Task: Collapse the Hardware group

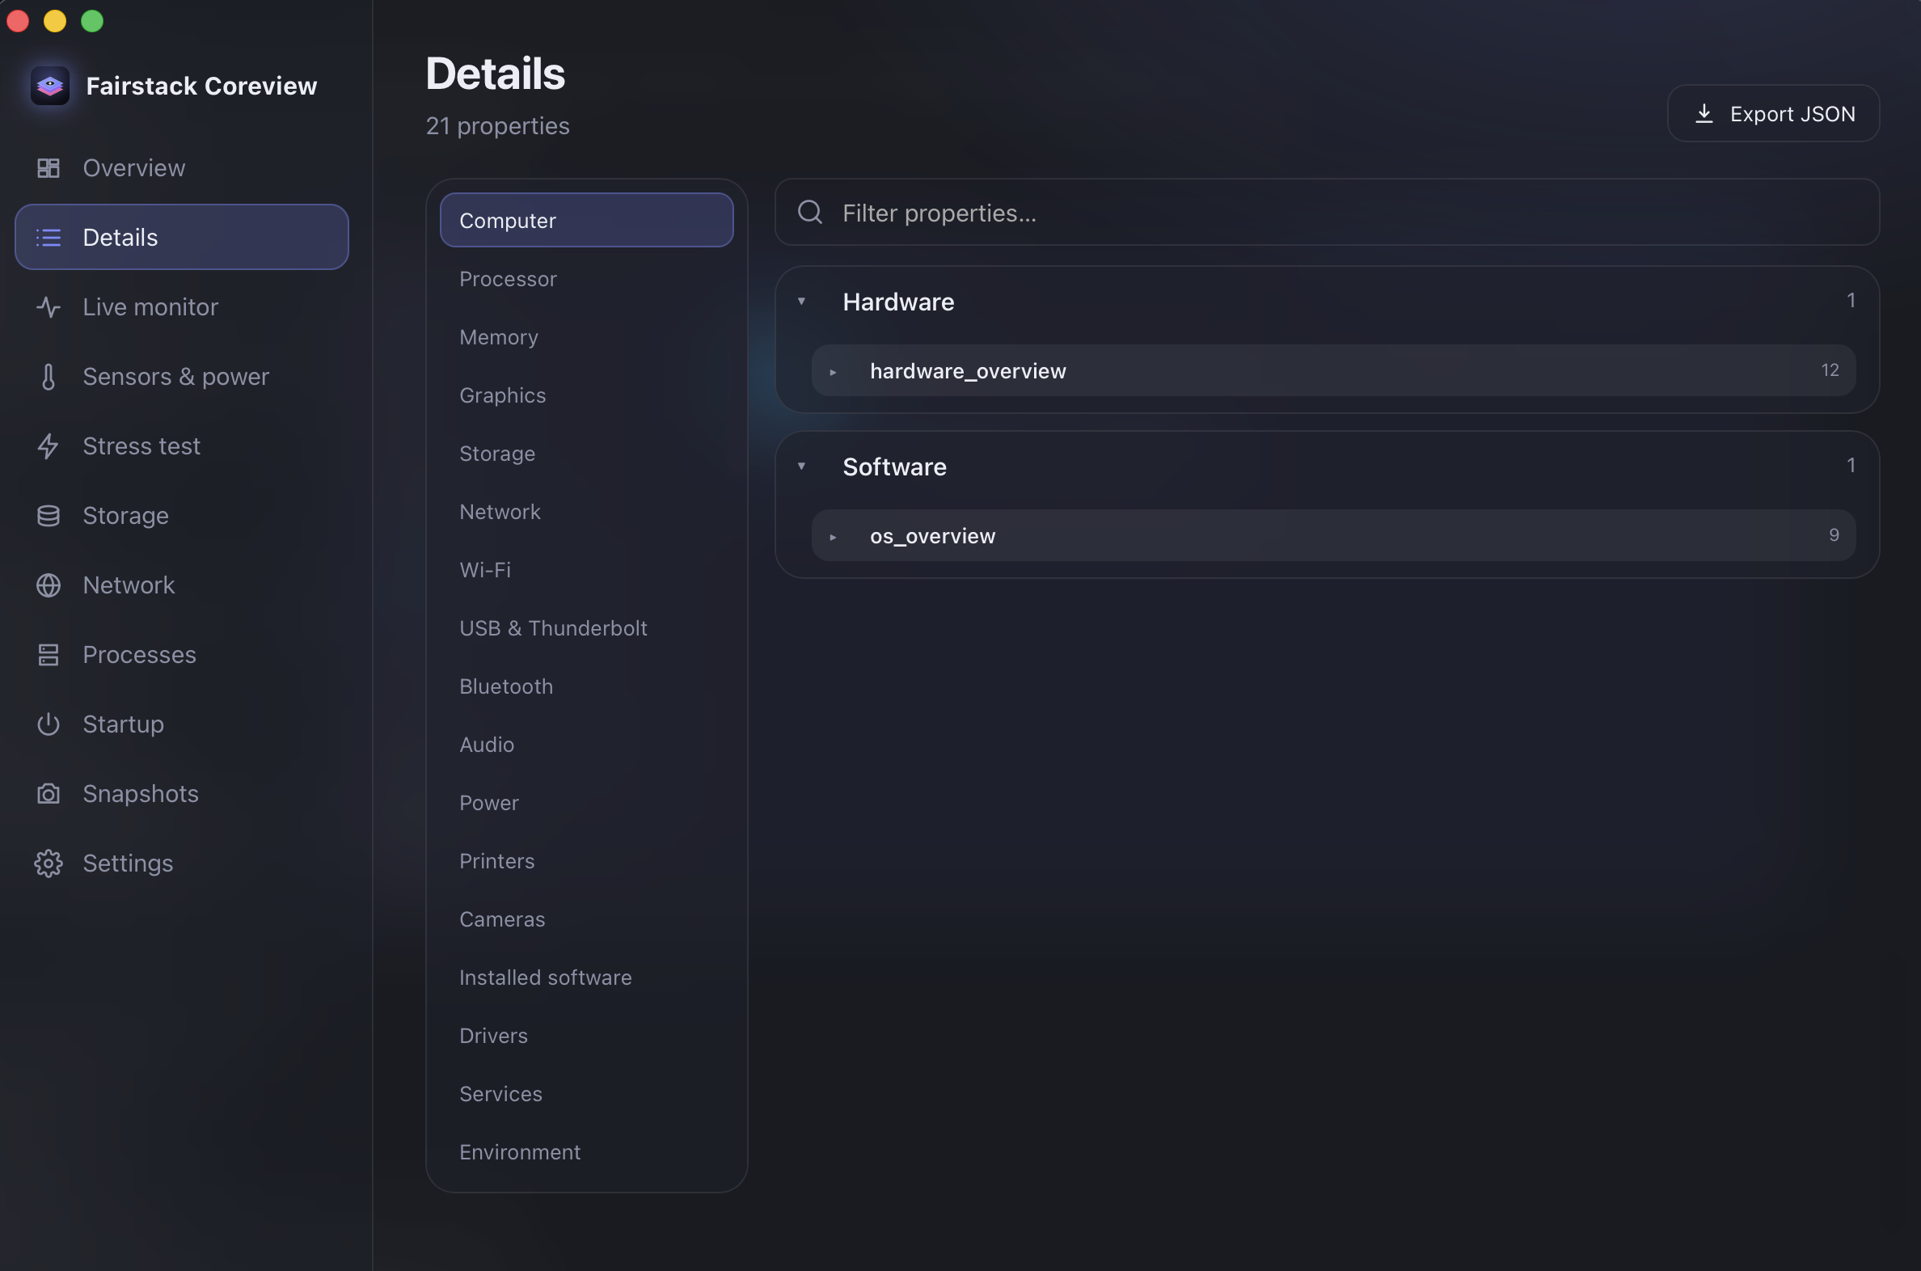Action: (802, 302)
